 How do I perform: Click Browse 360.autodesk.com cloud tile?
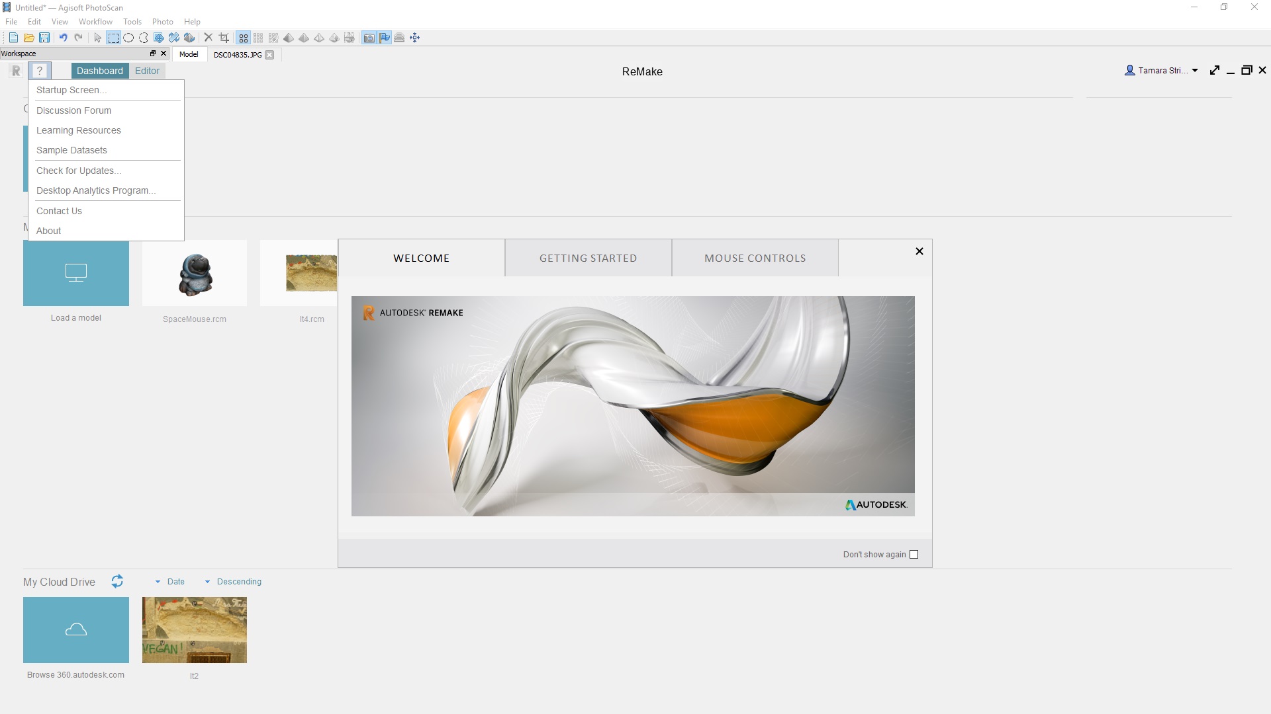point(76,630)
